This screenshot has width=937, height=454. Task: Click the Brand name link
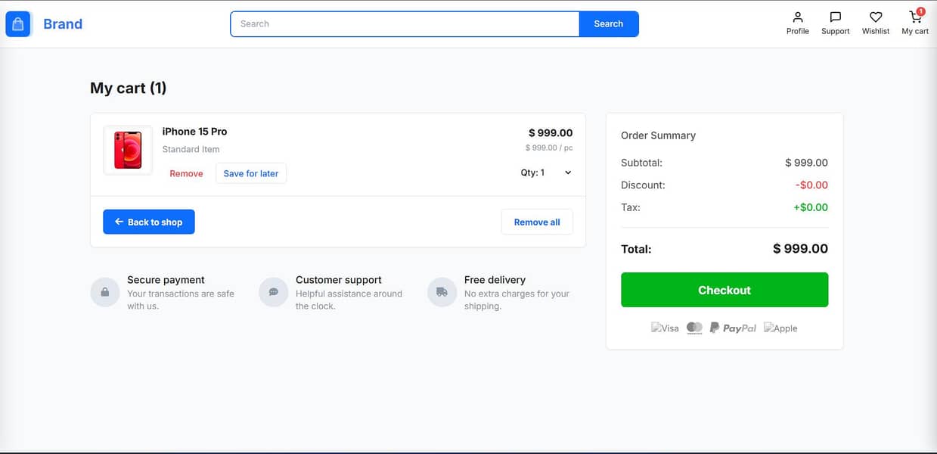pos(63,24)
